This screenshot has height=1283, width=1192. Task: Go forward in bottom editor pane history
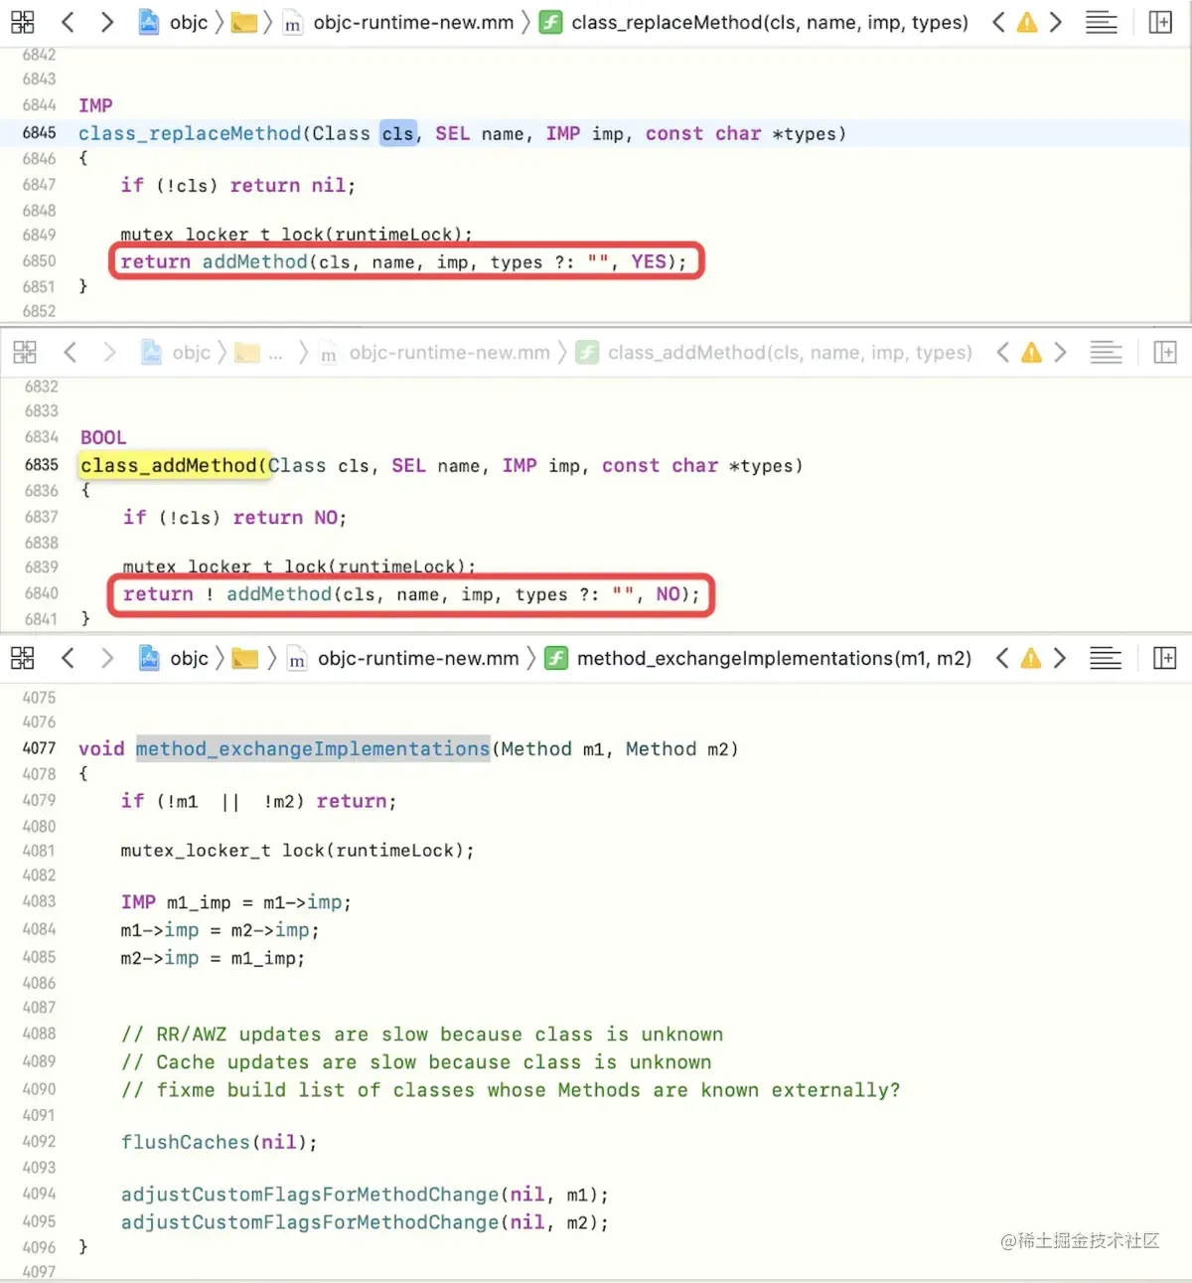click(107, 658)
